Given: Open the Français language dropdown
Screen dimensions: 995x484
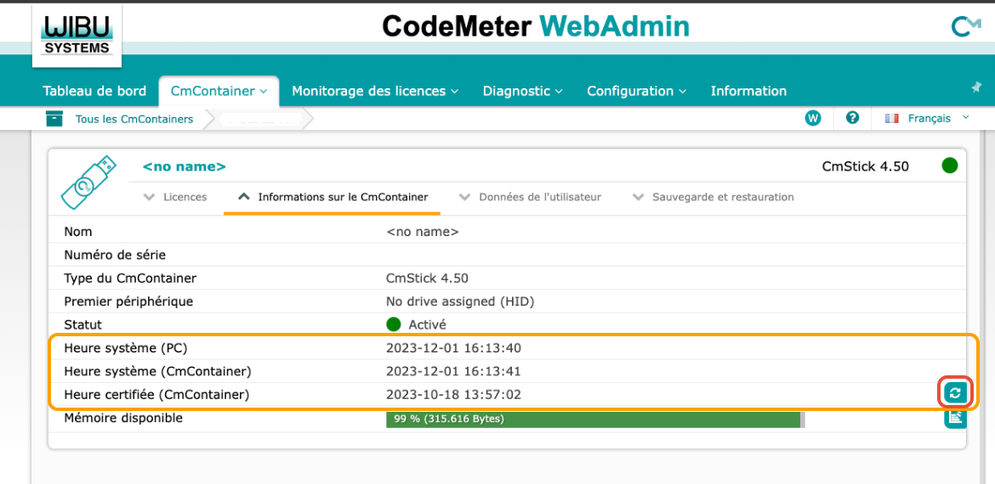Looking at the screenshot, I should [936, 119].
